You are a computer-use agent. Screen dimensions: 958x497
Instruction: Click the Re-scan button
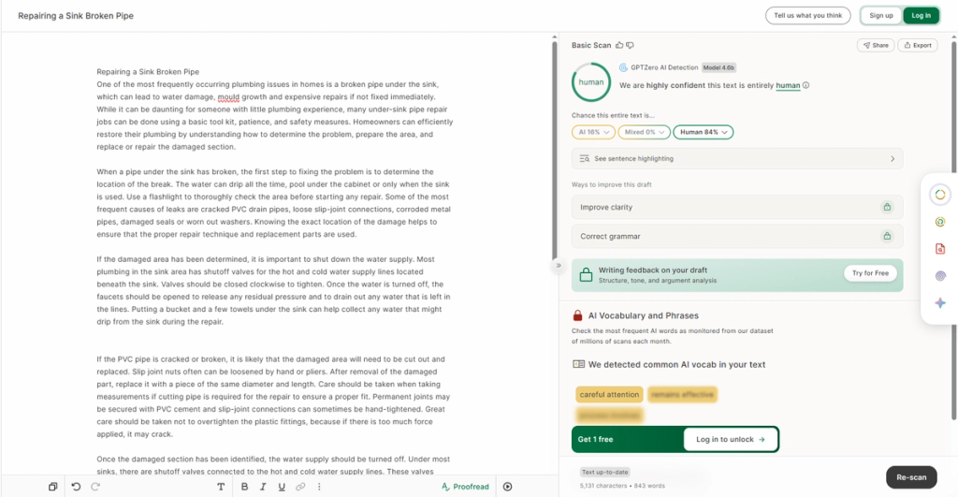(x=911, y=477)
